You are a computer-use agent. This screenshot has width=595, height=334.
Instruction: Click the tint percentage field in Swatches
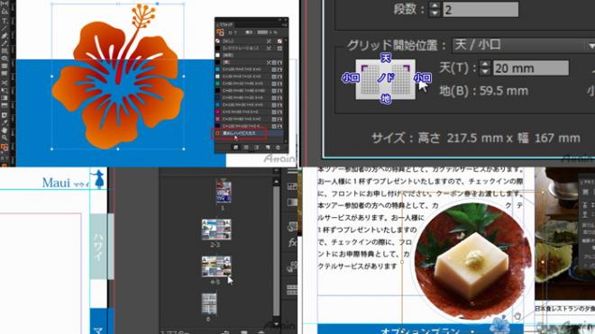pyautogui.click(x=262, y=32)
